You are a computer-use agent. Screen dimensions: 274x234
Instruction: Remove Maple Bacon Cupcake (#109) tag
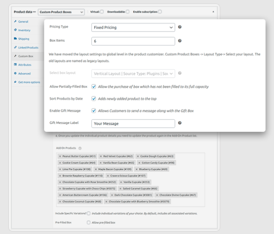coord(96,169)
